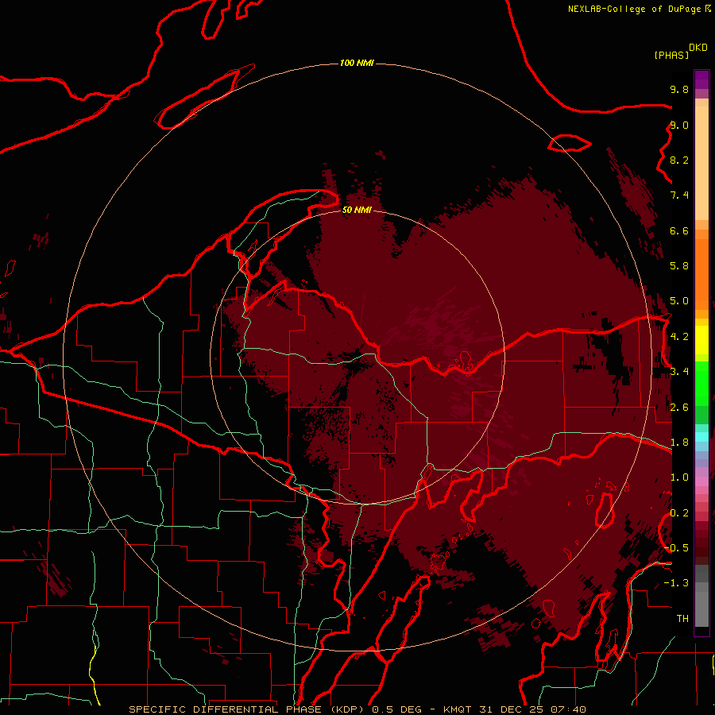Screen dimensions: 715x715
Task: Click the 1.0 value on the color scale
Action: click(x=679, y=477)
